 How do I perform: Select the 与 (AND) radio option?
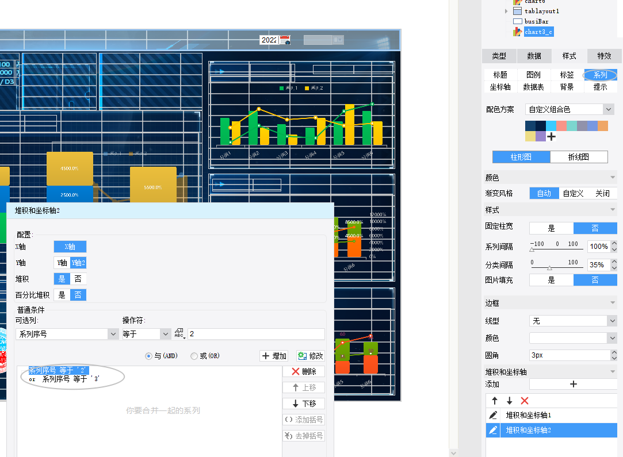(148, 356)
